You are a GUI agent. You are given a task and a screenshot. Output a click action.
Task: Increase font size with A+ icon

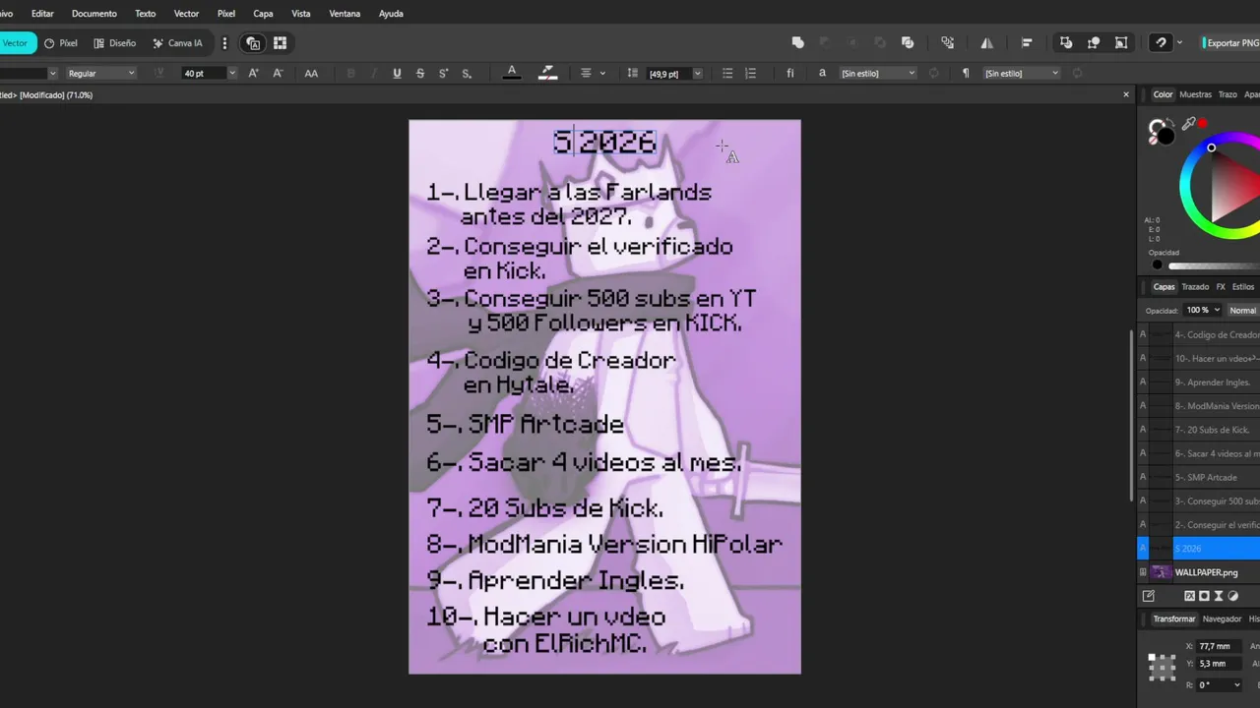(253, 73)
